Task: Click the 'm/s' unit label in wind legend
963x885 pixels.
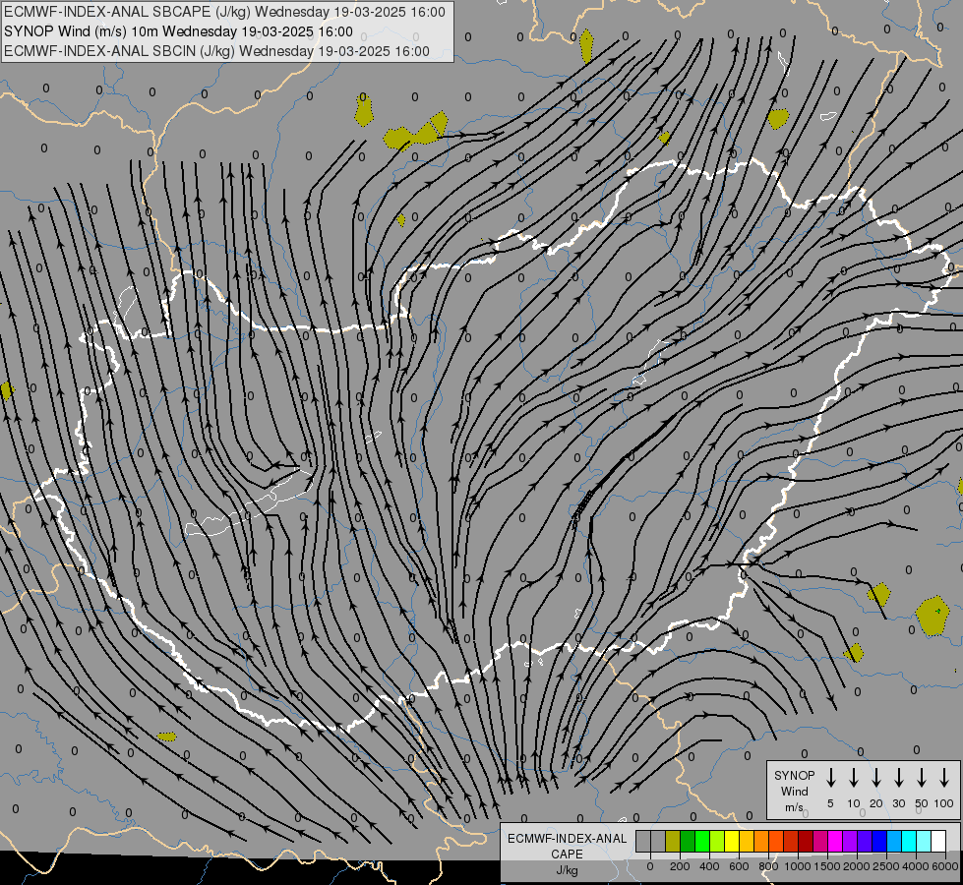Action: (x=794, y=807)
